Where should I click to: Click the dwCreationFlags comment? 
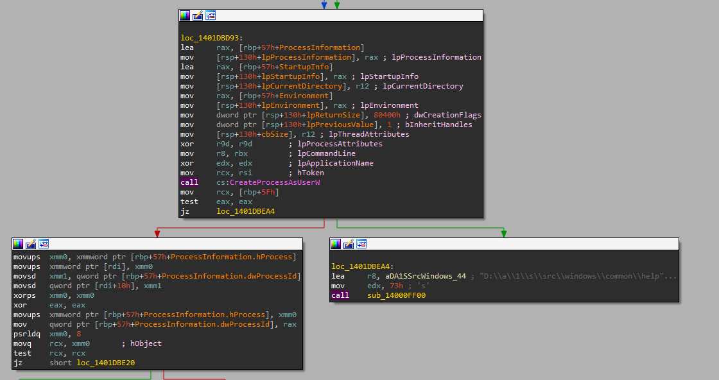[x=447, y=115]
